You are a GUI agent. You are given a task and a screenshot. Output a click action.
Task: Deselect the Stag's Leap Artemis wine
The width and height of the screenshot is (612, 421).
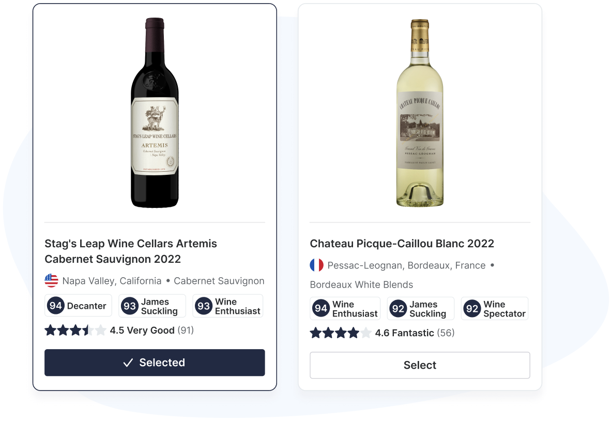click(x=155, y=363)
